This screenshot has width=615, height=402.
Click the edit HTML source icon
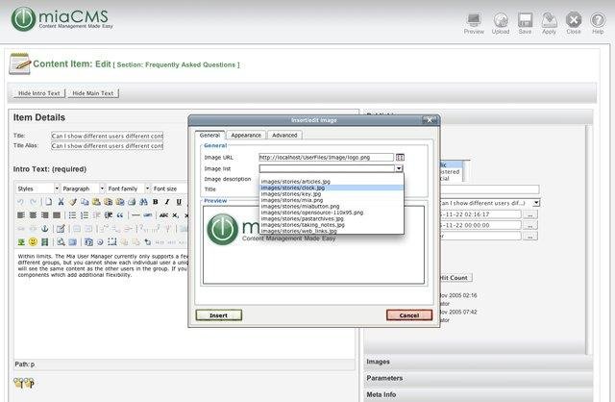pyautogui.click(x=61, y=229)
